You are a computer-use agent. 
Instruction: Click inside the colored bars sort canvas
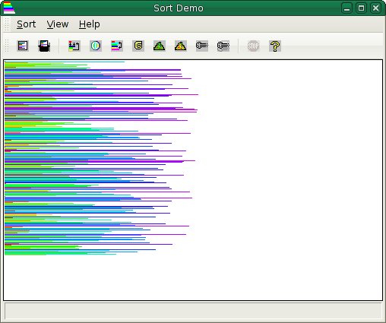[x=193, y=180]
